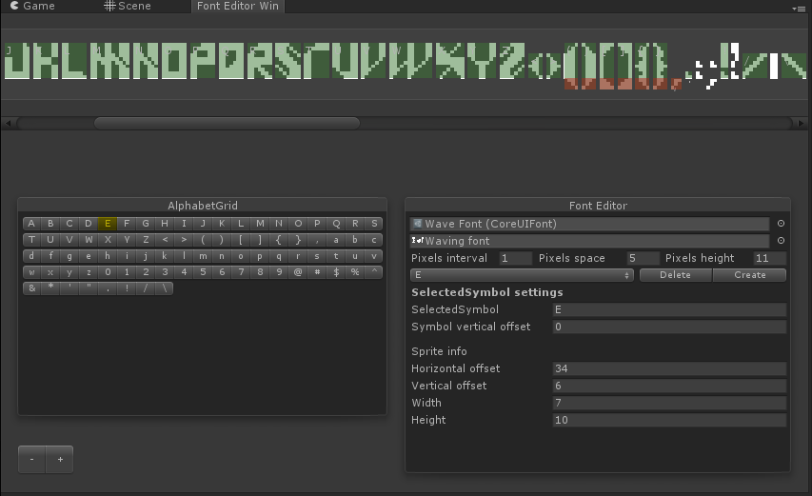The image size is (812, 496).
Task: Open object picker for Waving font field
Action: click(780, 241)
